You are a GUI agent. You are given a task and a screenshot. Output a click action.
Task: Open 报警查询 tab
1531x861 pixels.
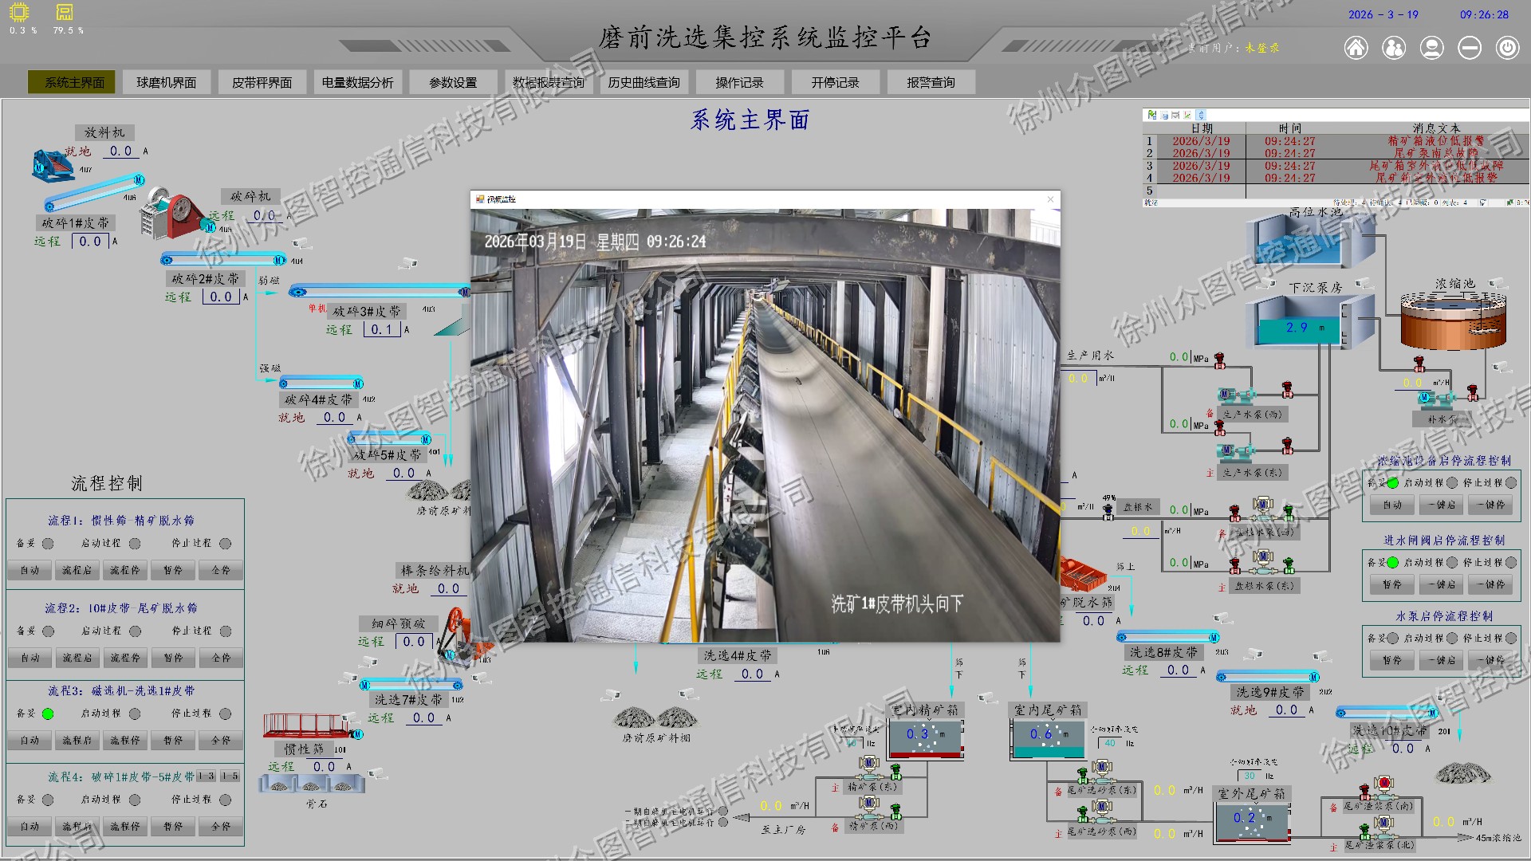(x=931, y=83)
